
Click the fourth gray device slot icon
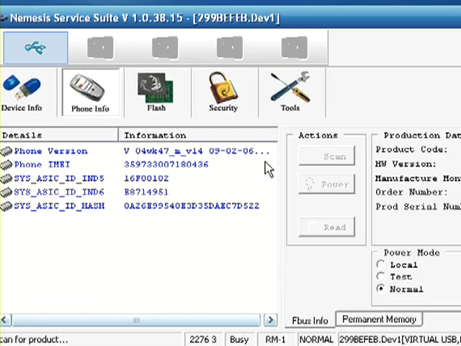(295, 48)
